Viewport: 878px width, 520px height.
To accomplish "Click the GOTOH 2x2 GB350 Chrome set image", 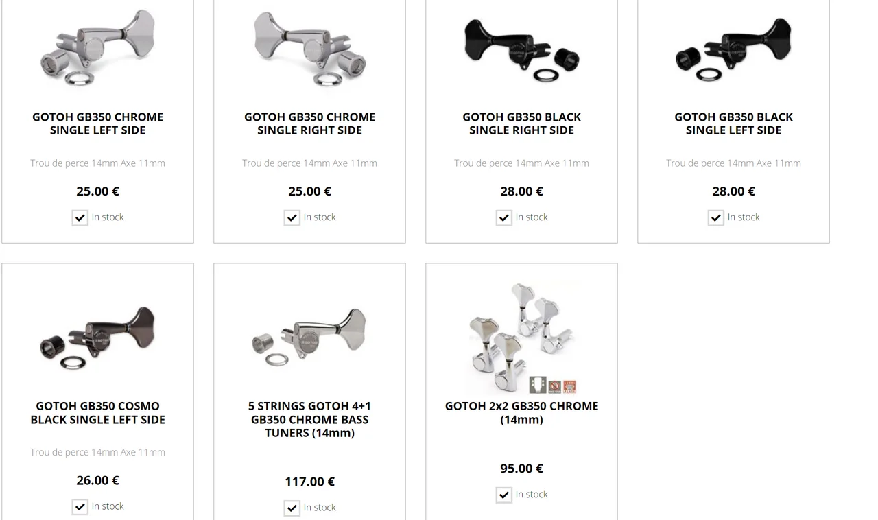I will pyautogui.click(x=521, y=337).
